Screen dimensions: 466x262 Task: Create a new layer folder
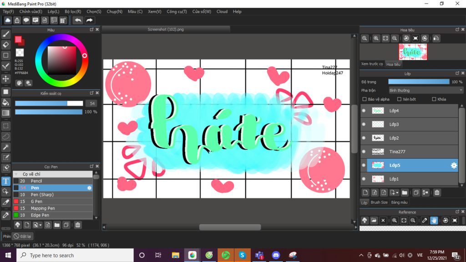coord(405,192)
